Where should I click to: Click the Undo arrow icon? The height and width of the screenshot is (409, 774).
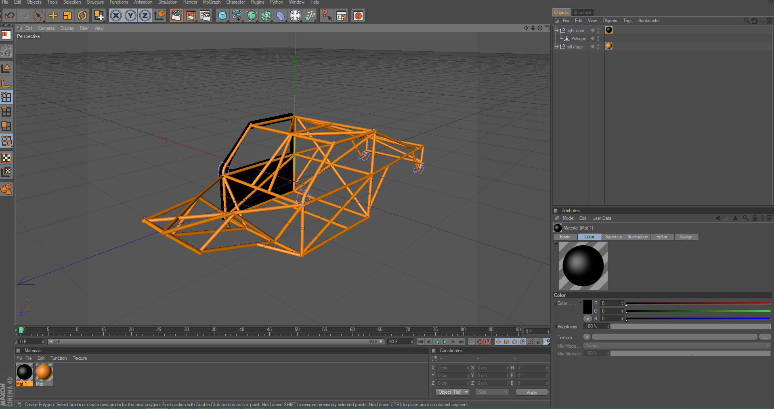[9, 16]
